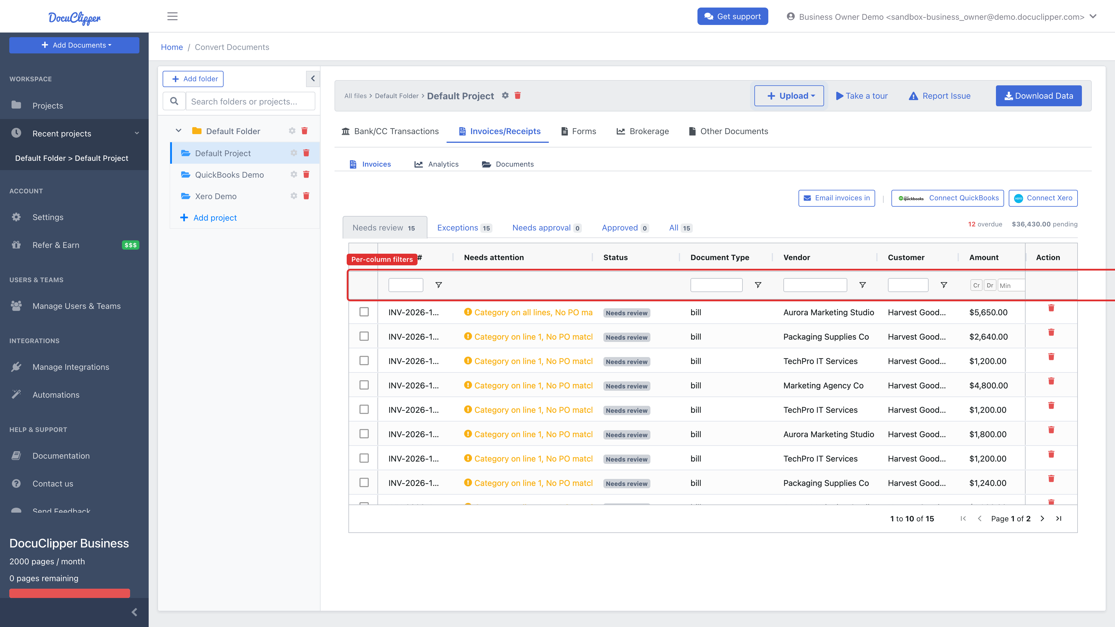Click Xero Demo project gear icon

click(x=294, y=196)
